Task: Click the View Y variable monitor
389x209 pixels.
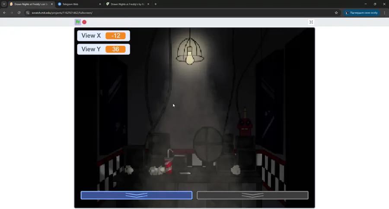Action: tap(103, 49)
